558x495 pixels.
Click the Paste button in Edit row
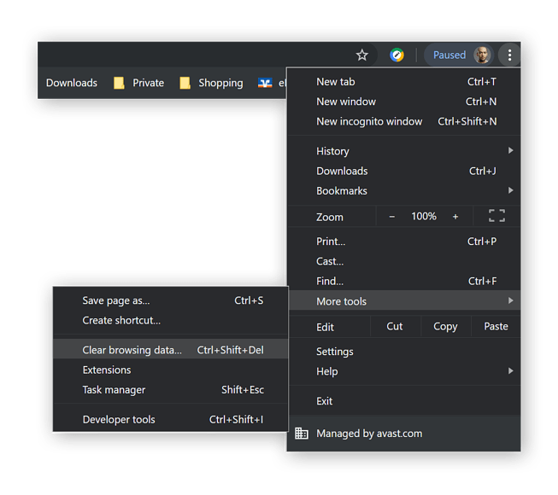coord(496,326)
